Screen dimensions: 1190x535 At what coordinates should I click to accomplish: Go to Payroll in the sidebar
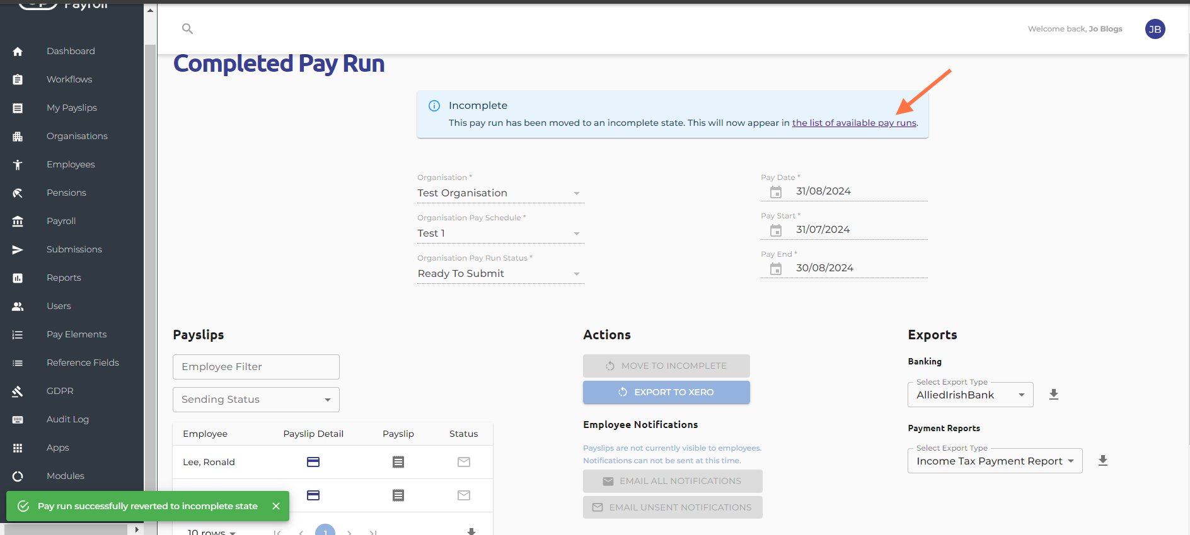(61, 221)
